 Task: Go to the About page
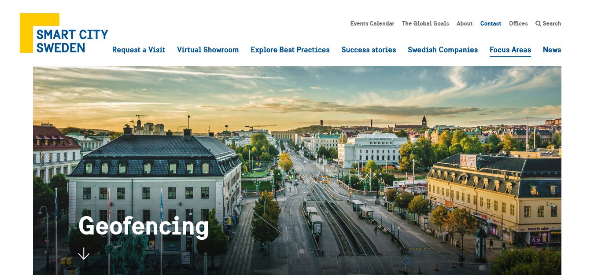[x=465, y=24]
